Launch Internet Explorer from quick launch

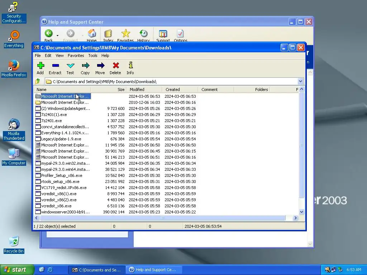click(50, 270)
